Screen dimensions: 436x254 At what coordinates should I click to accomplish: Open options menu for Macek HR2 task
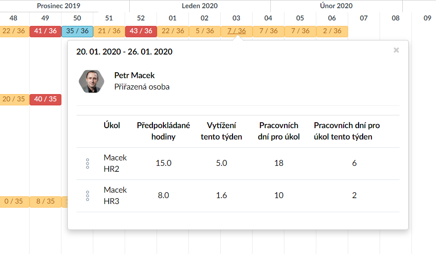point(87,164)
